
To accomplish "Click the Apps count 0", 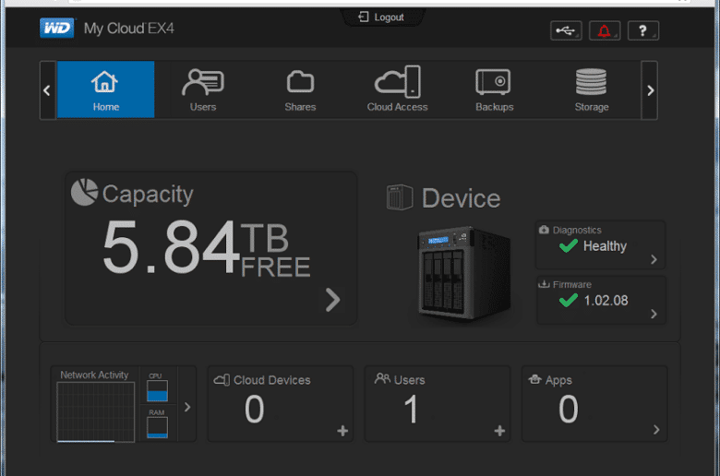I will [x=568, y=409].
